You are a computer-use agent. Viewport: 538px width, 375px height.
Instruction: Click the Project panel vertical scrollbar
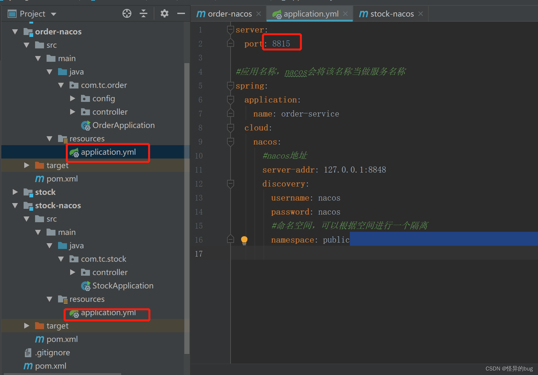187,208
